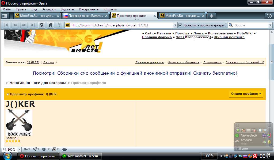Screen dimensions: 274x160
Task: Click the Google search magnifier icon
Action: click(x=231, y=25)
